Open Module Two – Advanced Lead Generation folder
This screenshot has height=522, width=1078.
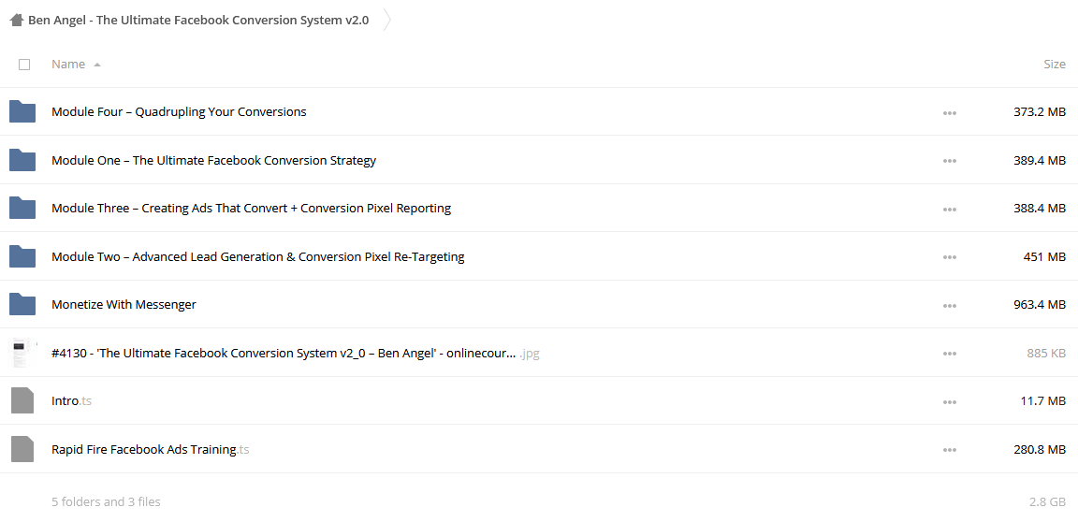pyautogui.click(x=258, y=257)
